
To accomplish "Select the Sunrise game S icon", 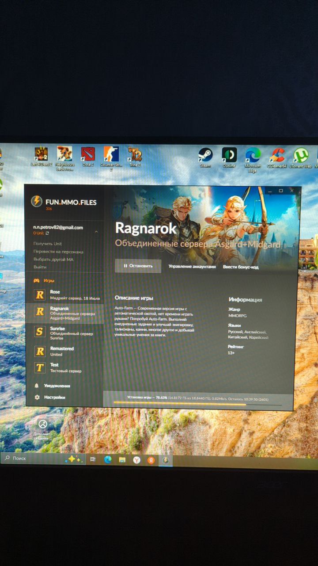I will pos(40,332).
